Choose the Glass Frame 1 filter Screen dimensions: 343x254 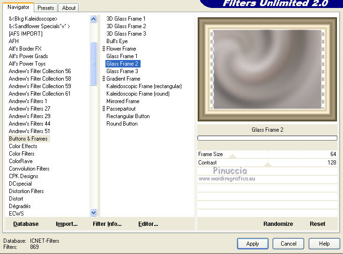[x=122, y=56]
